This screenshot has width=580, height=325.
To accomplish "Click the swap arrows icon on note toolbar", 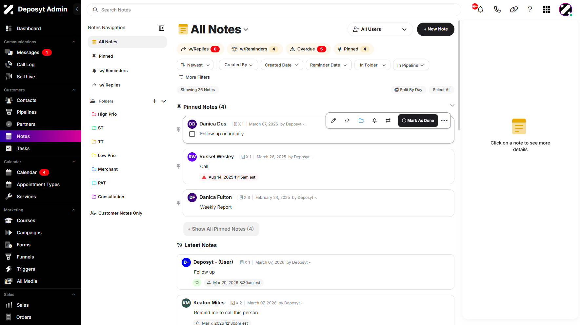I will click(388, 121).
